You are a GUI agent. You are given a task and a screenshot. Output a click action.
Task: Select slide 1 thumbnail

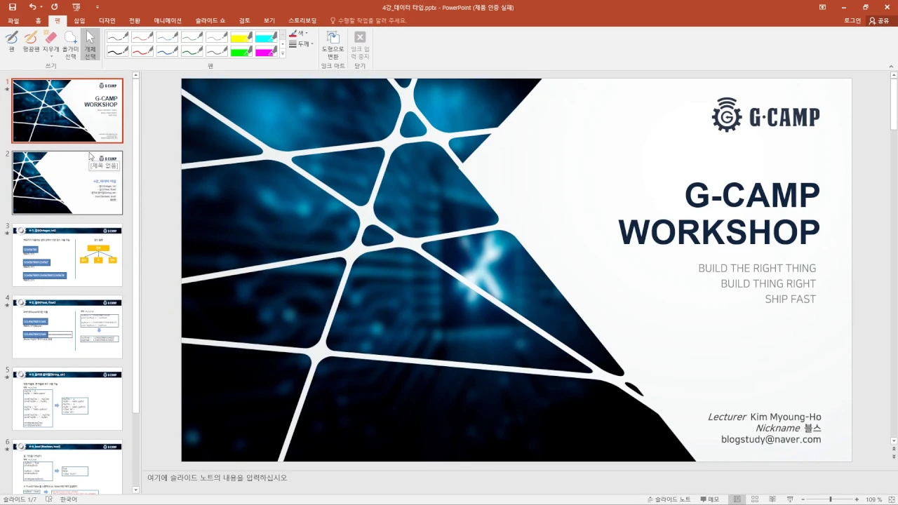tap(67, 111)
